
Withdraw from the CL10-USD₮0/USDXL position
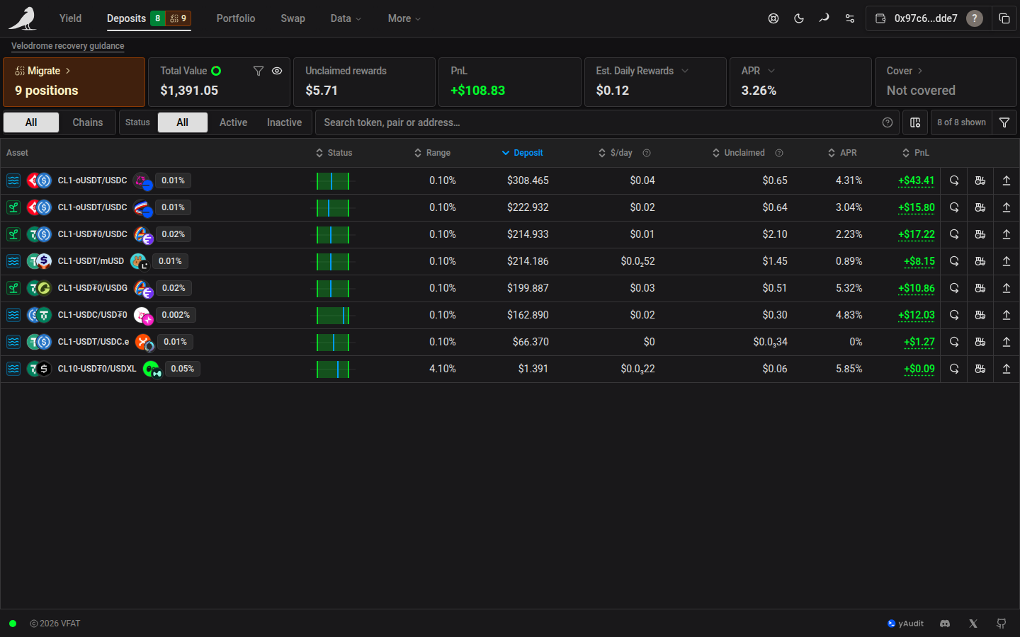(1007, 369)
